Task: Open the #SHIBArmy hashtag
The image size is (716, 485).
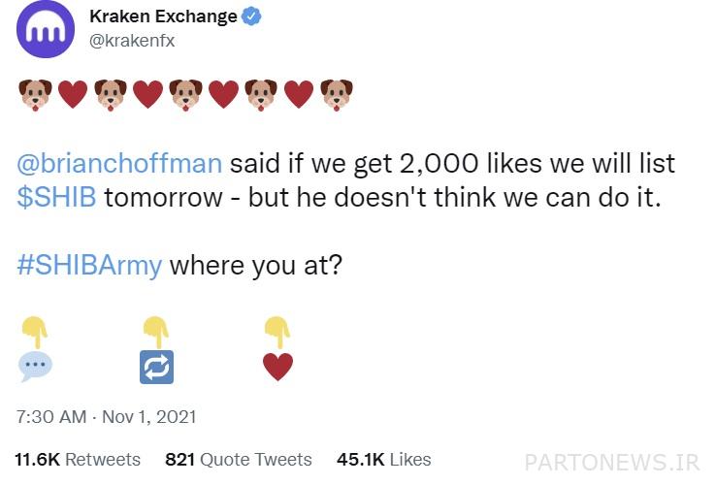Action: (x=89, y=266)
